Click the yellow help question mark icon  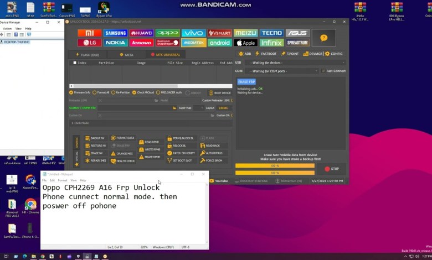323,38
